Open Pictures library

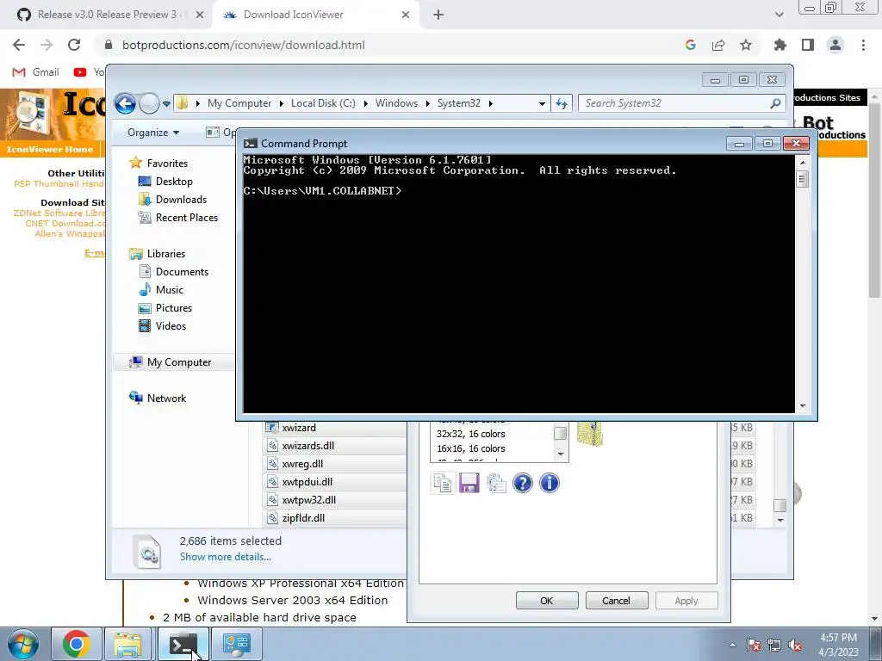[x=173, y=308]
